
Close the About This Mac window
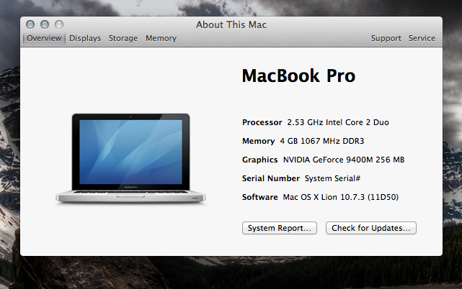point(30,24)
